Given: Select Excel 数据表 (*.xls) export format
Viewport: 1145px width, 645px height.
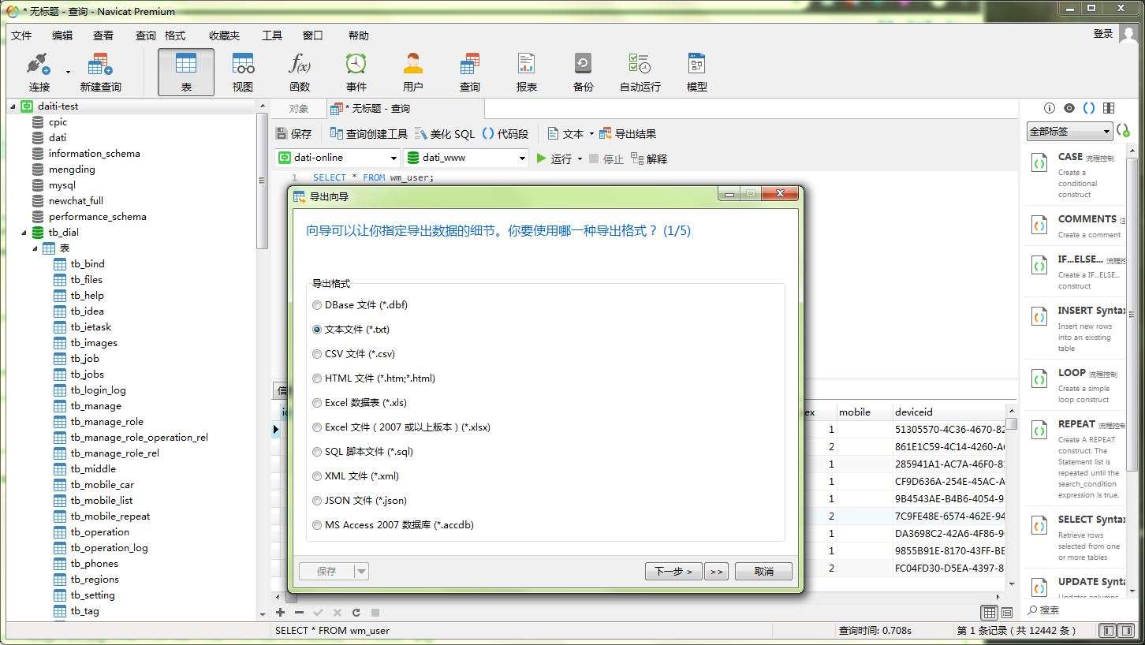Looking at the screenshot, I should pyautogui.click(x=360, y=403).
